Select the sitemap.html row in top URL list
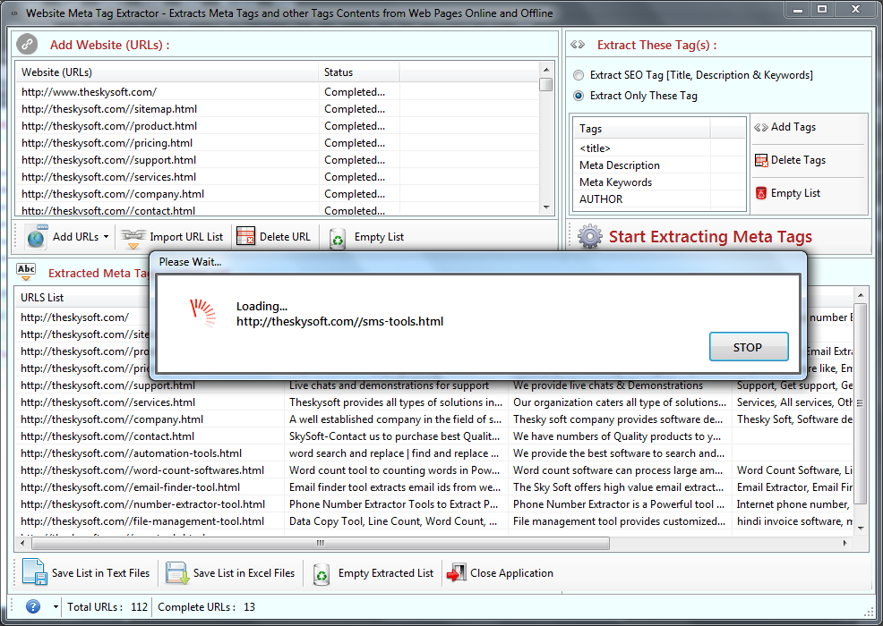 click(277, 108)
